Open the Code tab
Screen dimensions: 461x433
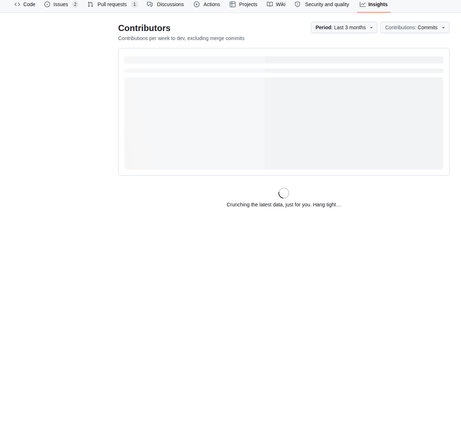25,4
